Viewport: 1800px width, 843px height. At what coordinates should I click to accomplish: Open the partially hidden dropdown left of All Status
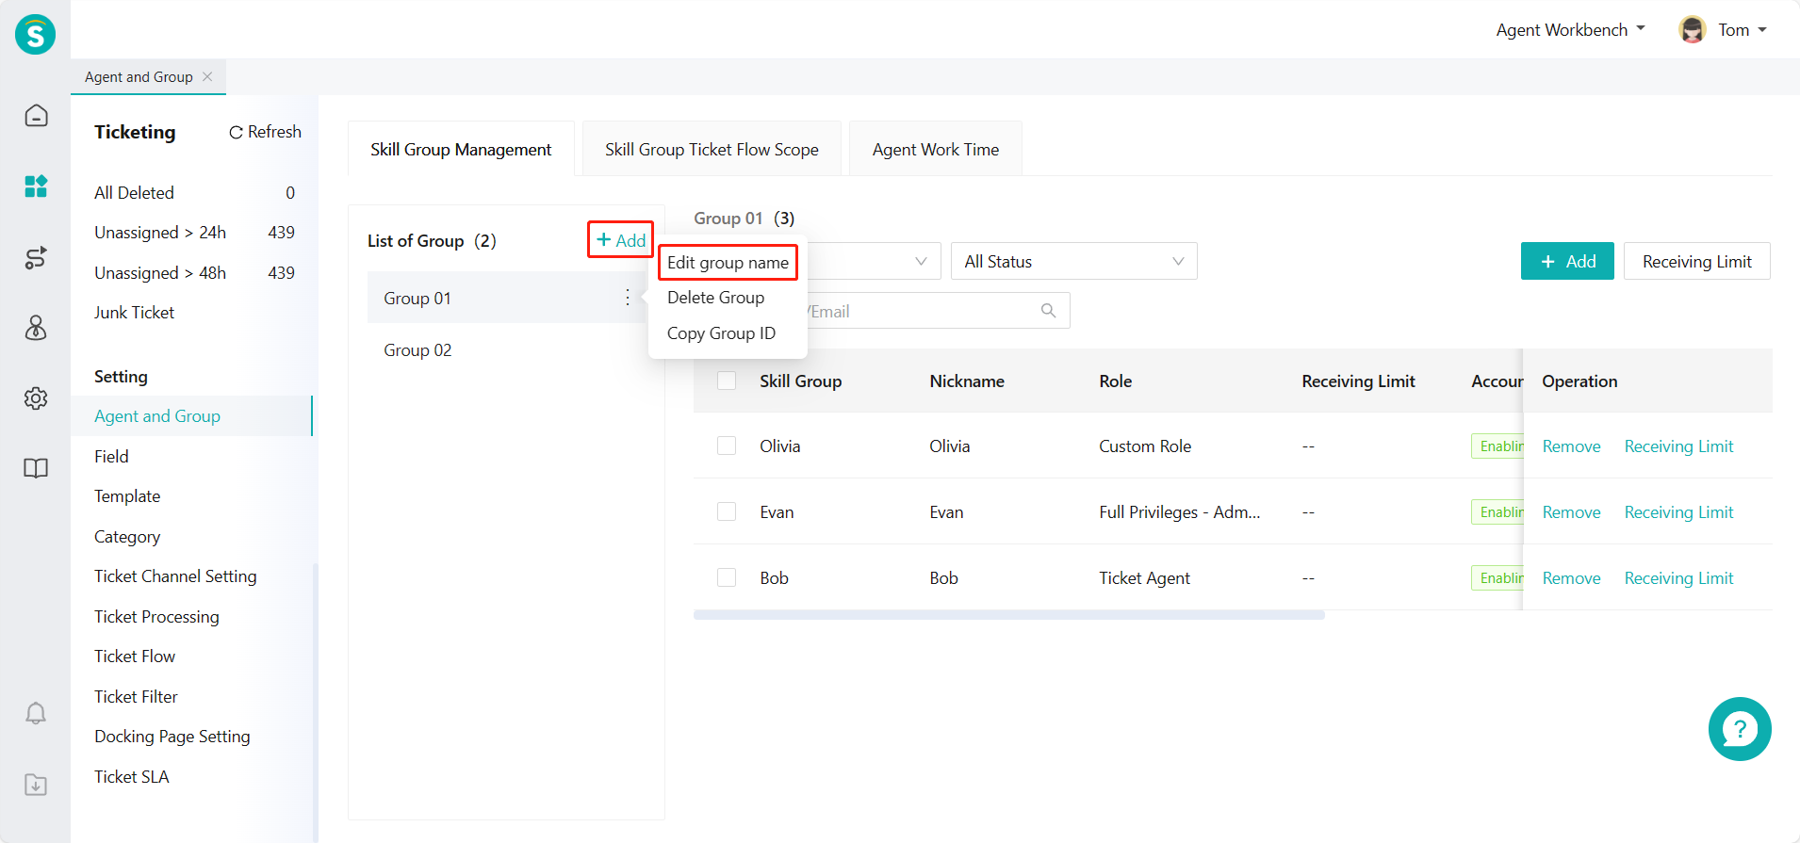pyautogui.click(x=874, y=261)
